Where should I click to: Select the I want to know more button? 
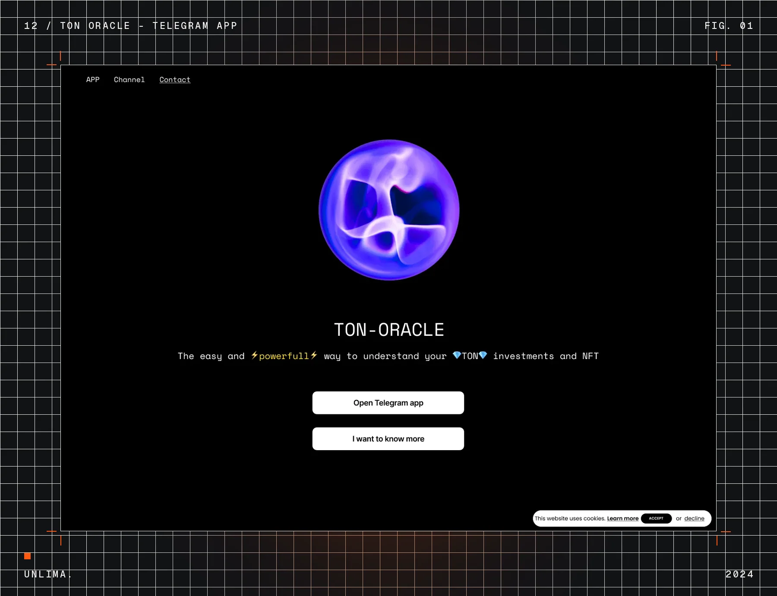[388, 439]
